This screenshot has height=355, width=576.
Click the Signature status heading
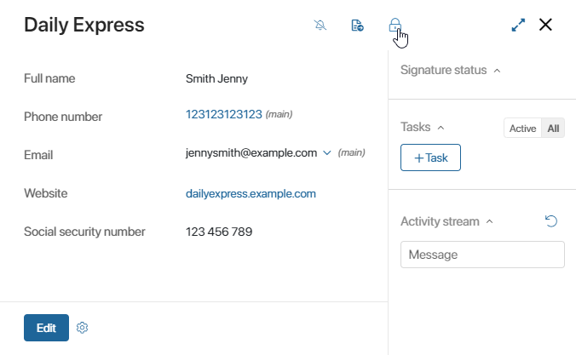click(443, 70)
